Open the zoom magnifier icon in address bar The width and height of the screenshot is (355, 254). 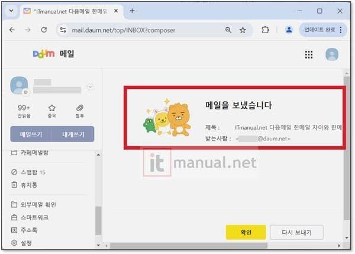228,30
